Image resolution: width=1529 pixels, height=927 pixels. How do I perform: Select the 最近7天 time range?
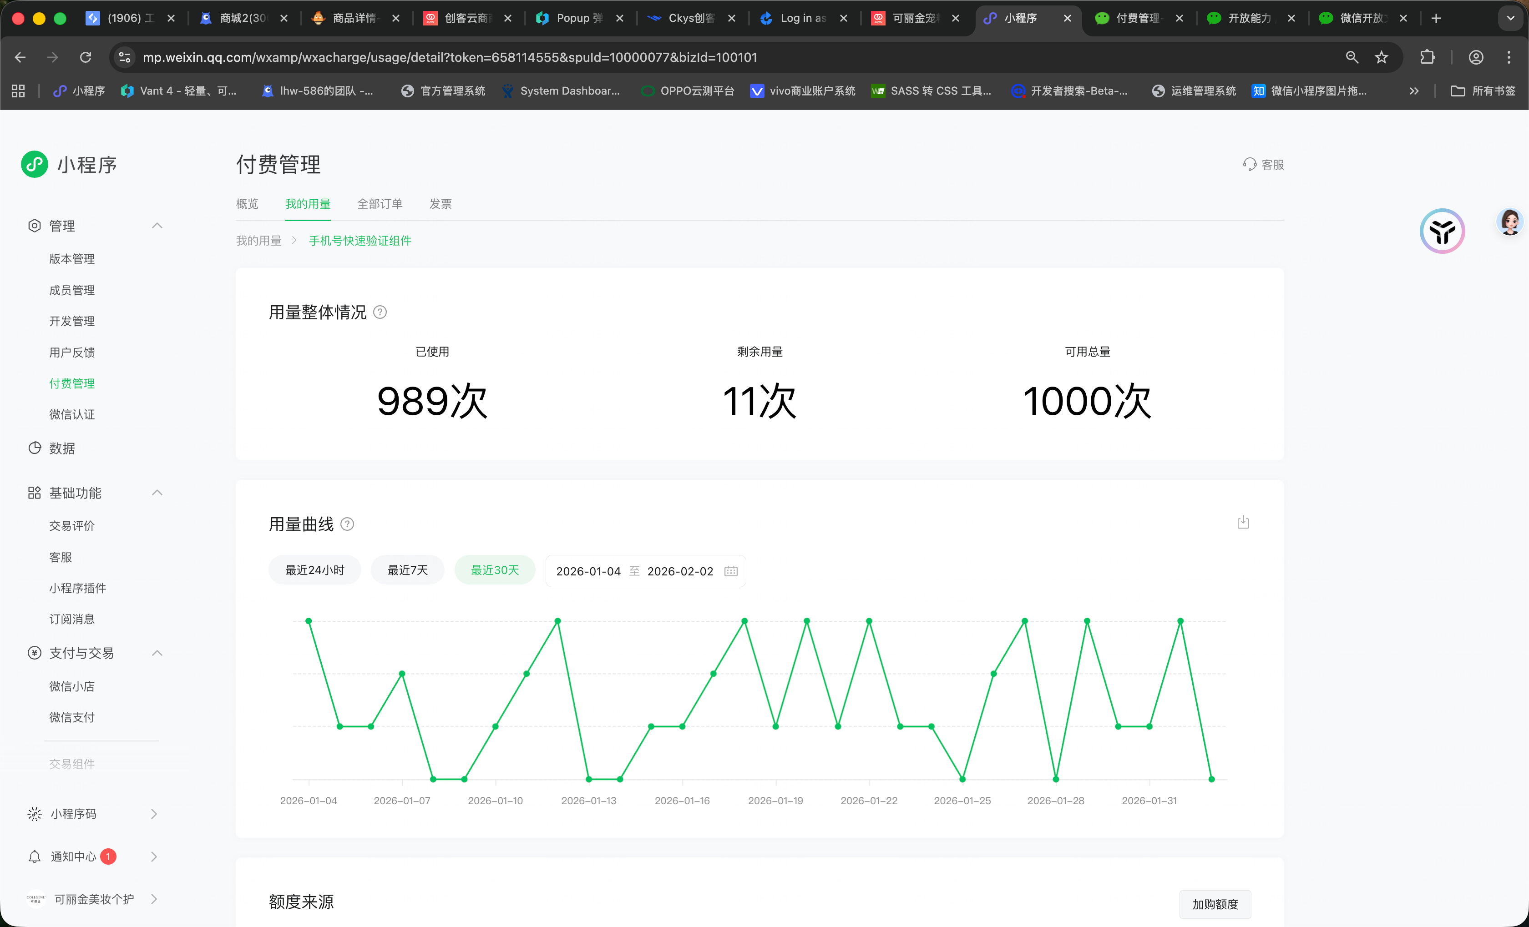(x=407, y=570)
